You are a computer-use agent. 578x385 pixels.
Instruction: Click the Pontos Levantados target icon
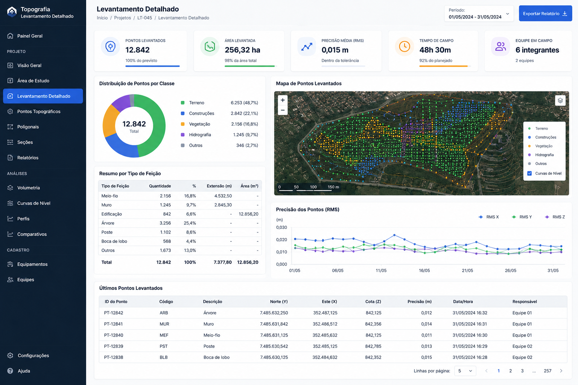coord(110,47)
